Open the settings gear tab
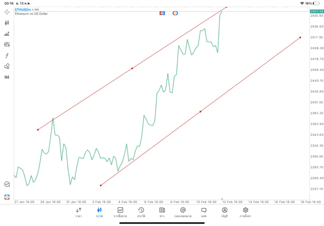 246,212
